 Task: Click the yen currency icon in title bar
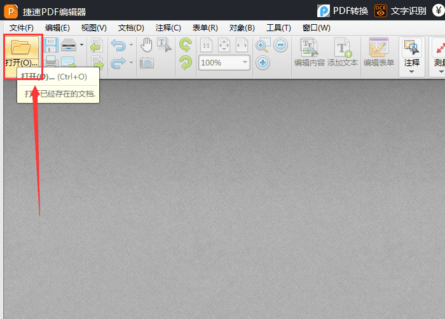(439, 11)
